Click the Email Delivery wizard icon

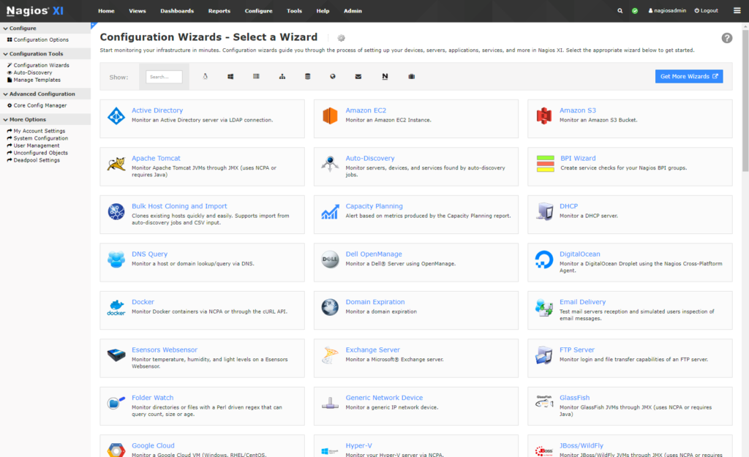pos(544,308)
